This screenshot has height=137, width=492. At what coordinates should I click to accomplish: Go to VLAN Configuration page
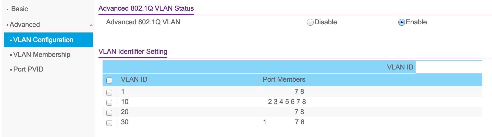[48, 40]
